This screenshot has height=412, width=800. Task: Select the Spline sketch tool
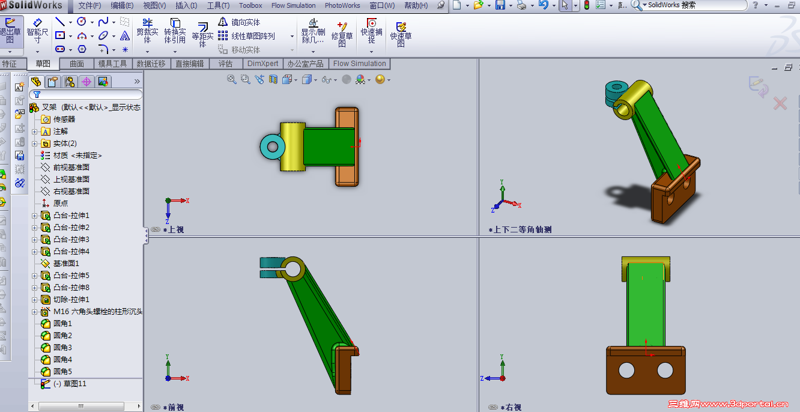(x=103, y=22)
